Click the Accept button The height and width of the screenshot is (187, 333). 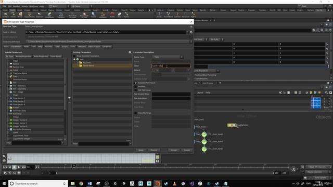coord(174,150)
